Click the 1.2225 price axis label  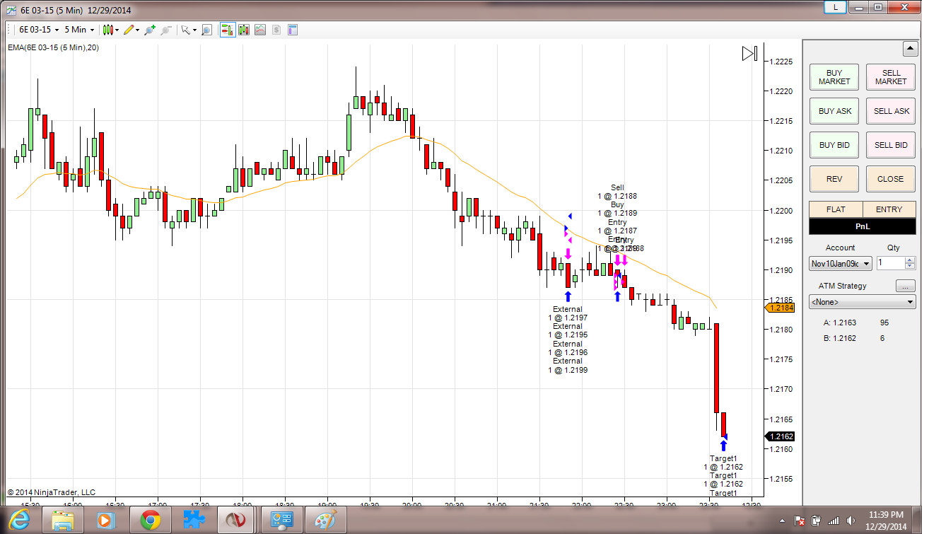781,62
